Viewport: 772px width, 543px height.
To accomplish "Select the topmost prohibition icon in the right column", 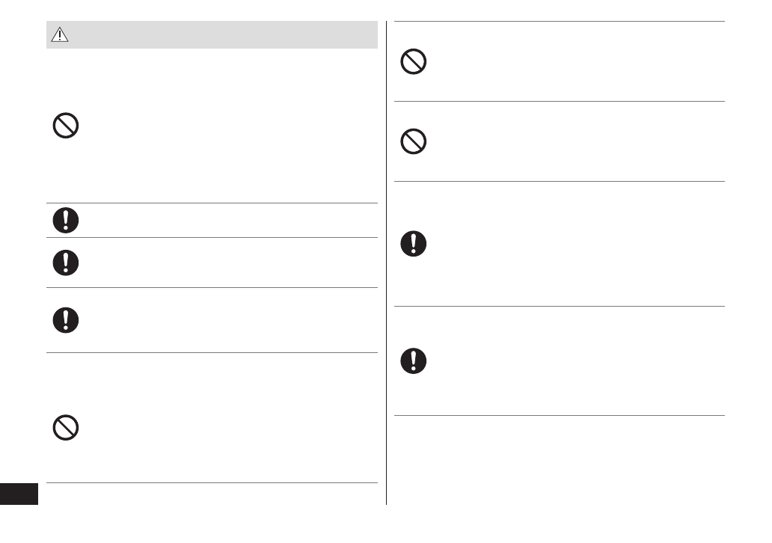I will click(413, 61).
